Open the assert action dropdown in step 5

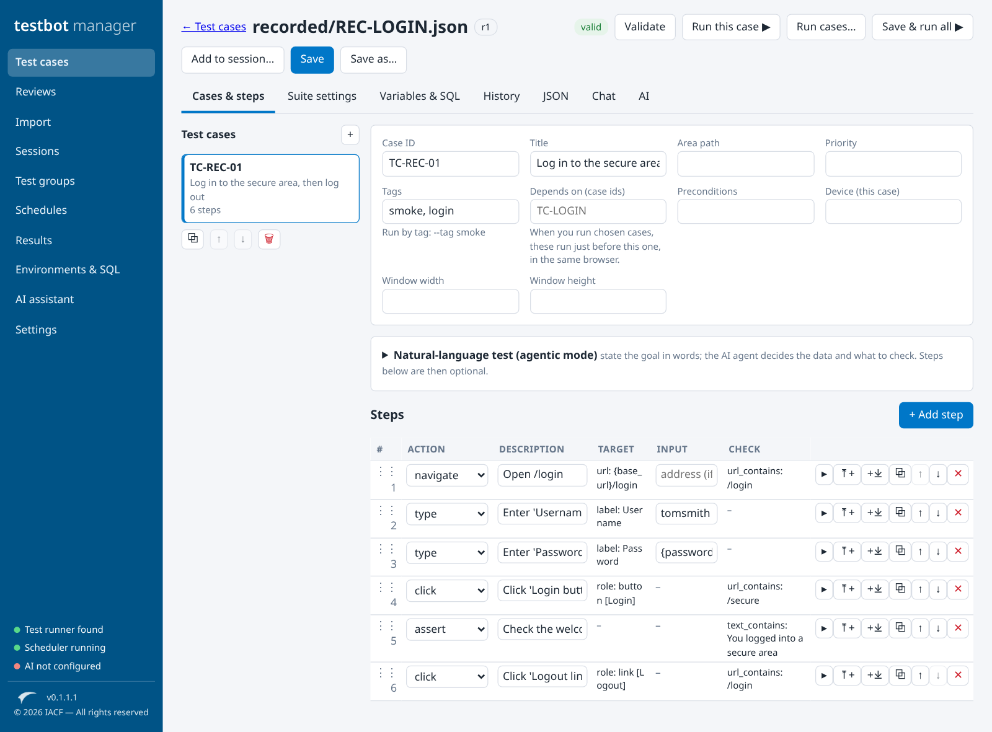click(447, 629)
